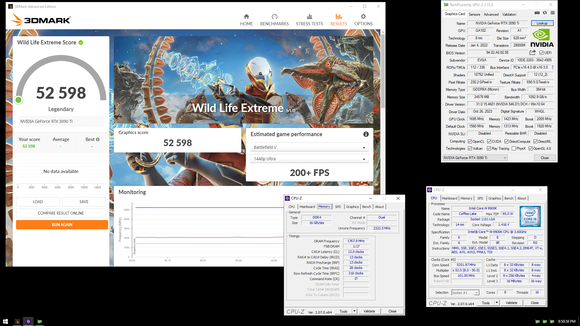Open the Battlefield V game dropdown
This screenshot has width=580, height=326.
[309, 147]
